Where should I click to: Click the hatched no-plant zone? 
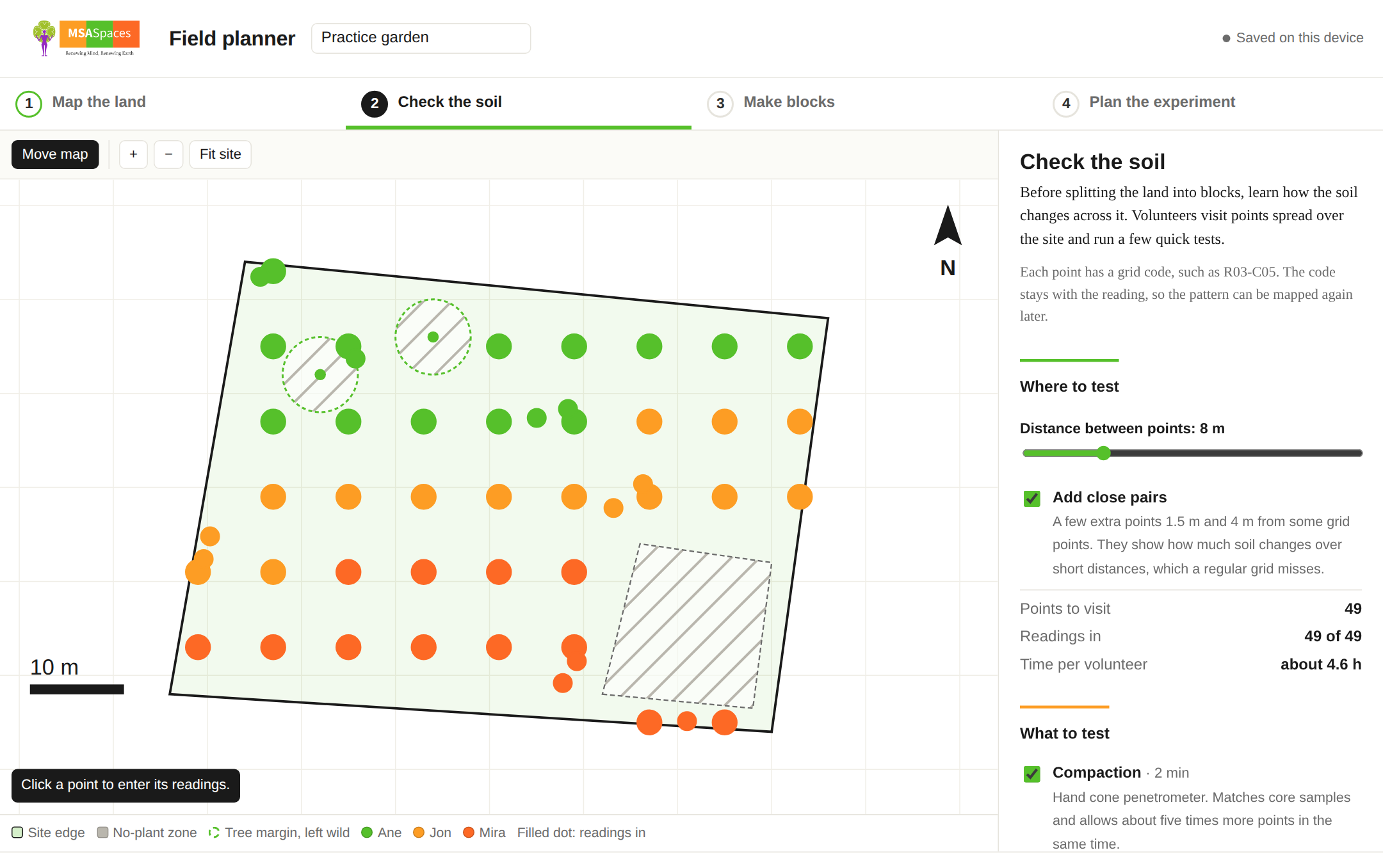[687, 626]
